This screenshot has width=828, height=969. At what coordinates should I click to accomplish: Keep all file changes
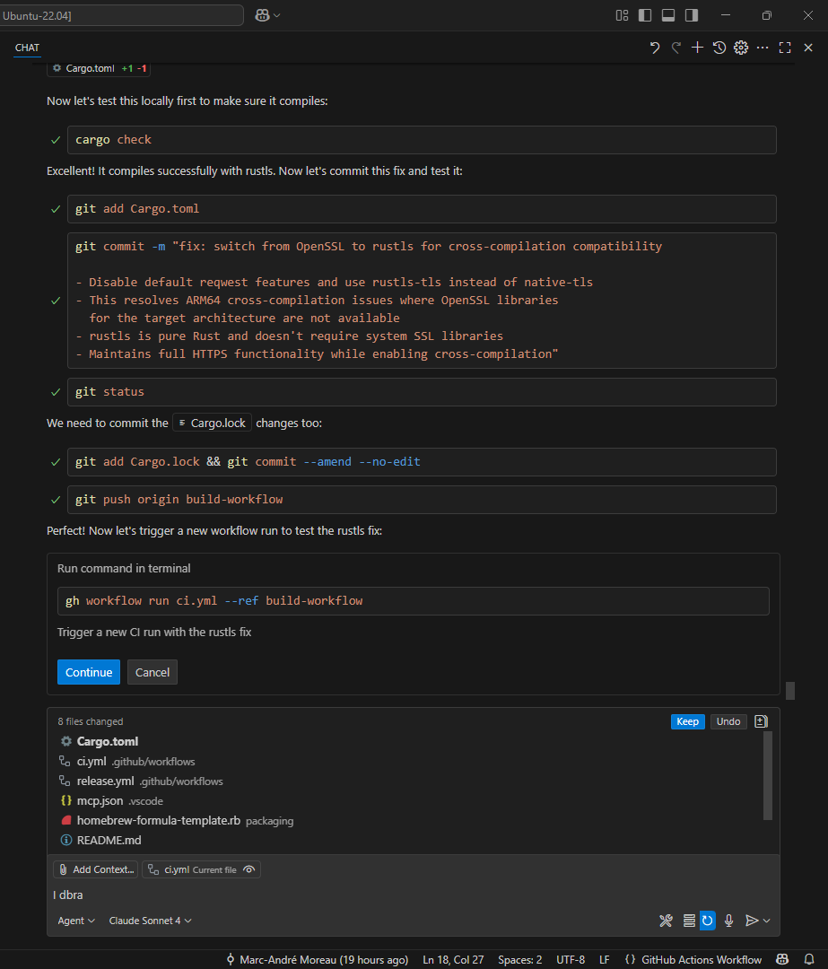(x=688, y=721)
